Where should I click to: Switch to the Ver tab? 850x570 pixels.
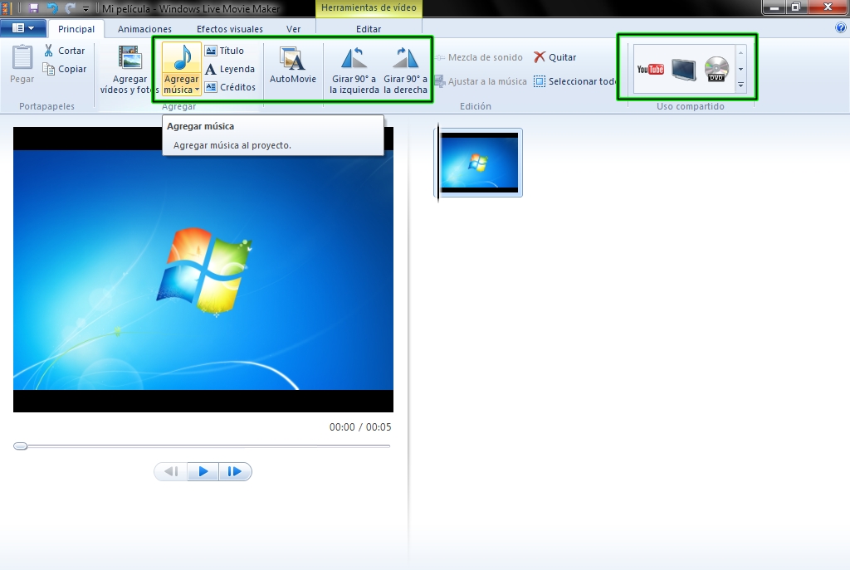(x=293, y=29)
